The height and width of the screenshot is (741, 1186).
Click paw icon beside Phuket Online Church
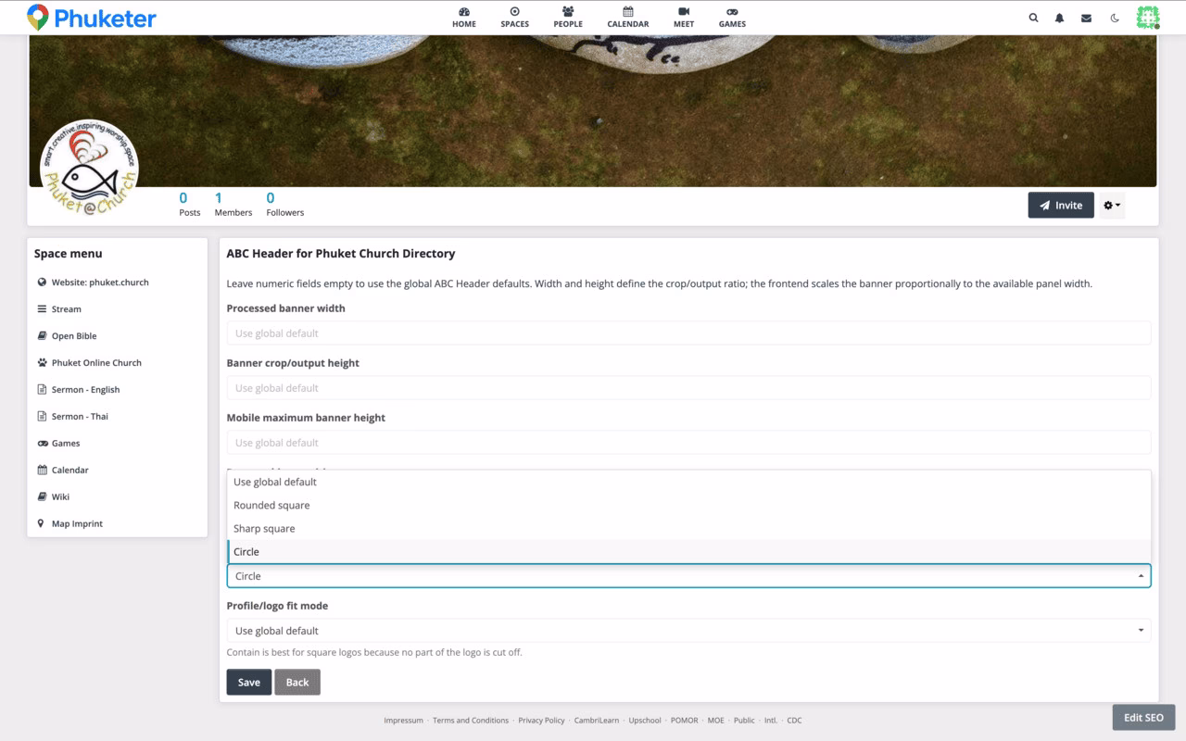(42, 363)
